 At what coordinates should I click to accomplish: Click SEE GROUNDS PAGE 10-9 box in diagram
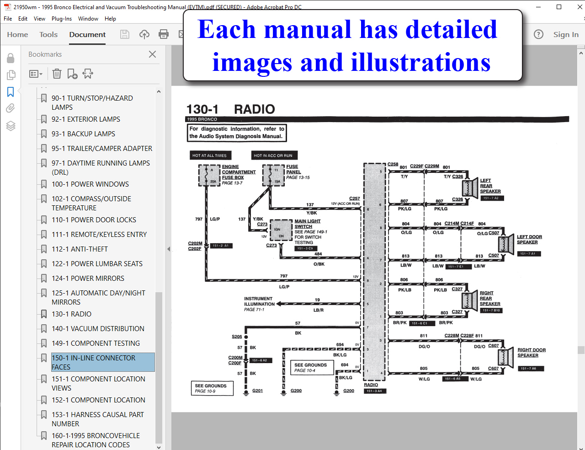pos(211,388)
